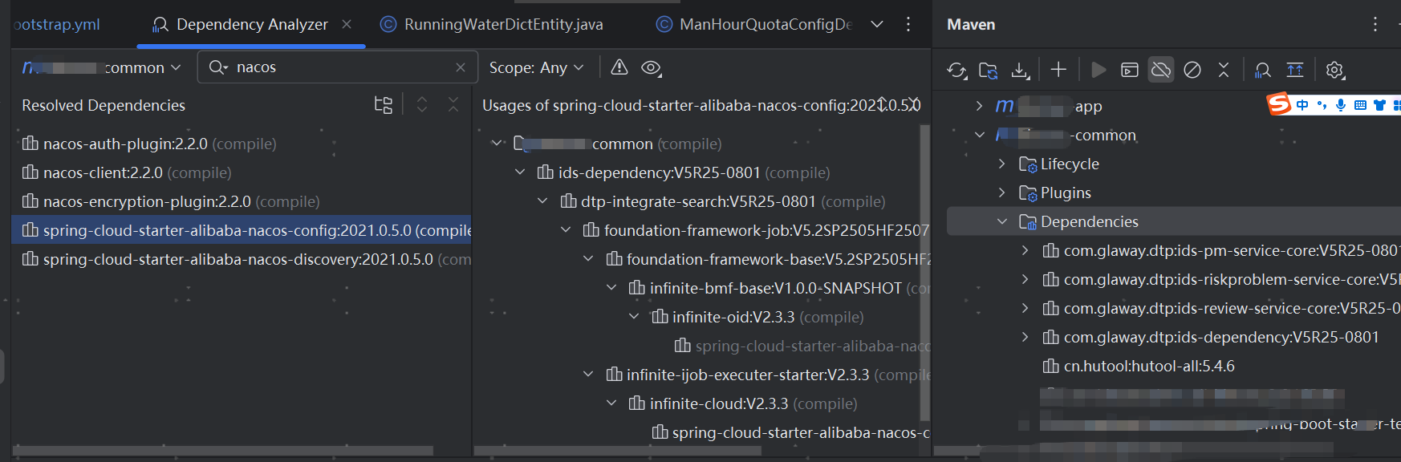Open editor tabs three-dot options menu
This screenshot has width=1401, height=462.
908,24
